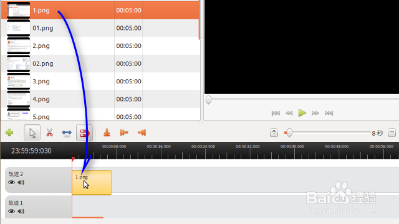Image resolution: width=399 pixels, height=224 pixels.
Task: Click the 轨道 1 track label
Action: (16, 203)
